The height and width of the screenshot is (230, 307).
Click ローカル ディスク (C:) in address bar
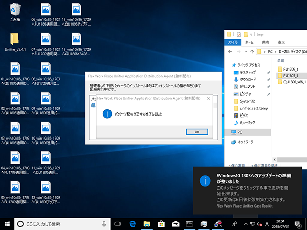pyautogui.click(x=293, y=52)
